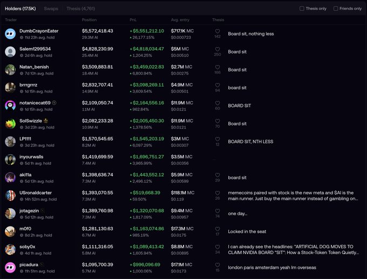Like SolSwizzle's thesis with the heart icon
The height and width of the screenshot is (279, 367).
coord(218,121)
